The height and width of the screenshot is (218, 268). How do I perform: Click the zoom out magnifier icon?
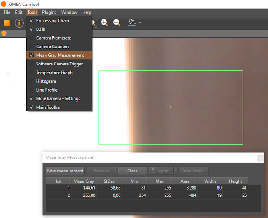click(117, 23)
